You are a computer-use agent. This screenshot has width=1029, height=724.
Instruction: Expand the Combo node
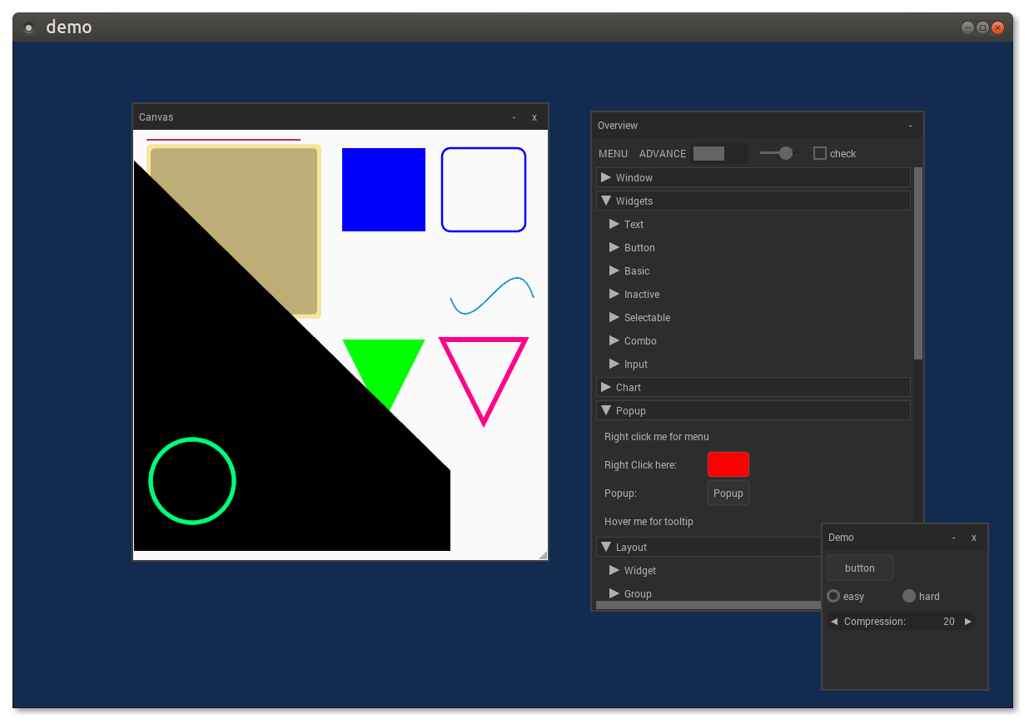614,340
